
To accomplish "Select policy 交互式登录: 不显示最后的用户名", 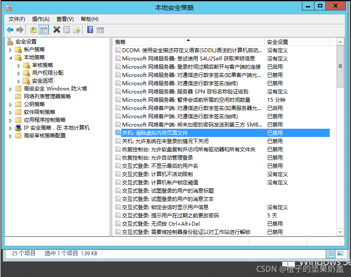I will 160,166.
